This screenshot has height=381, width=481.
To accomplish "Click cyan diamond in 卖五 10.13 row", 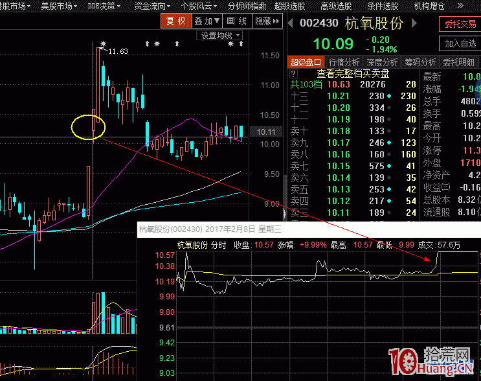I will click(x=389, y=189).
